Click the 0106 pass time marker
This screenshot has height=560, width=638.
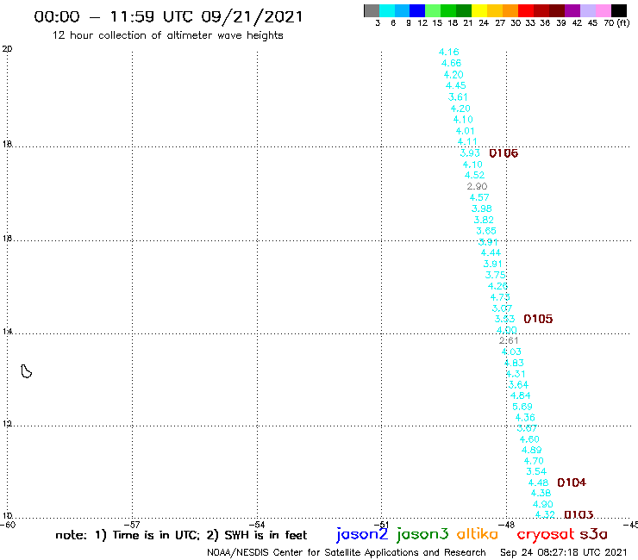pyautogui.click(x=504, y=153)
